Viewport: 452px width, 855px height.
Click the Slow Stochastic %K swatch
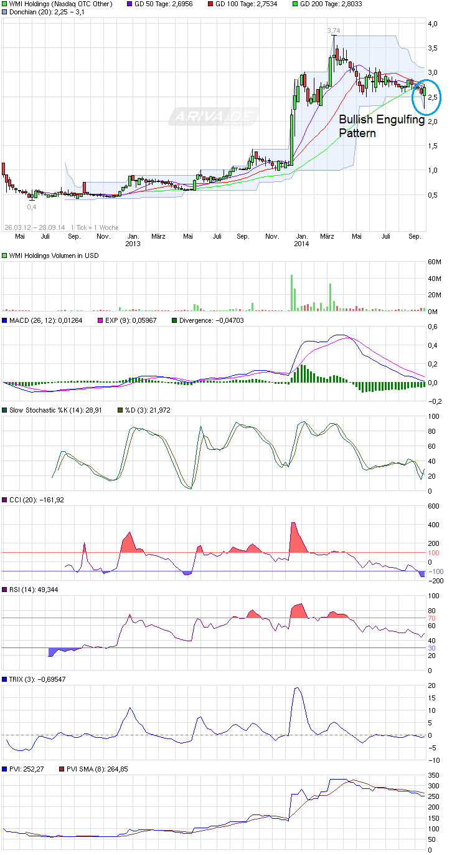(x=4, y=409)
